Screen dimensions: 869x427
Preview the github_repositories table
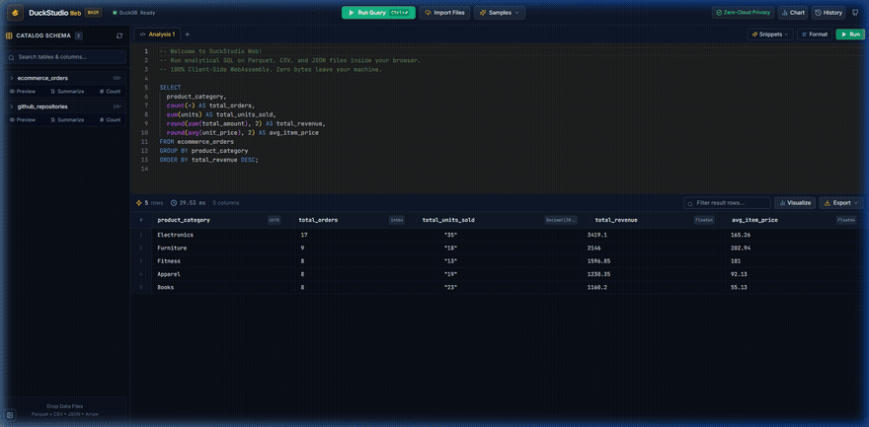(x=23, y=119)
